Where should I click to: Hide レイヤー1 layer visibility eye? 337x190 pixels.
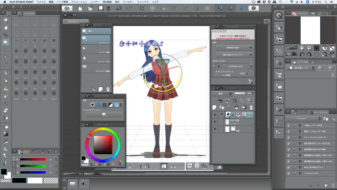[215, 122]
